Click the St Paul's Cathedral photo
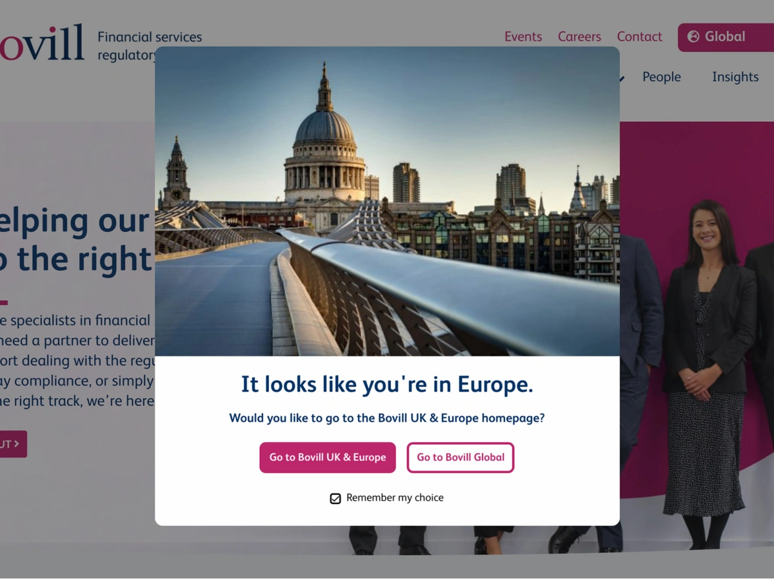 (387, 201)
